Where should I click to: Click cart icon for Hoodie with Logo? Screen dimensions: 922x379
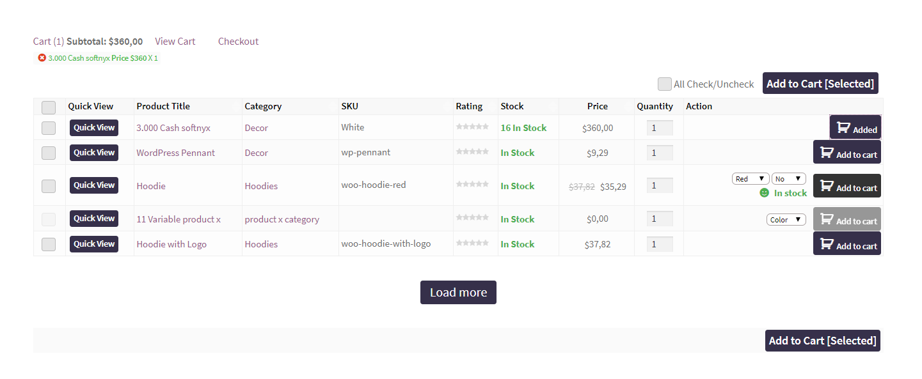tap(827, 244)
